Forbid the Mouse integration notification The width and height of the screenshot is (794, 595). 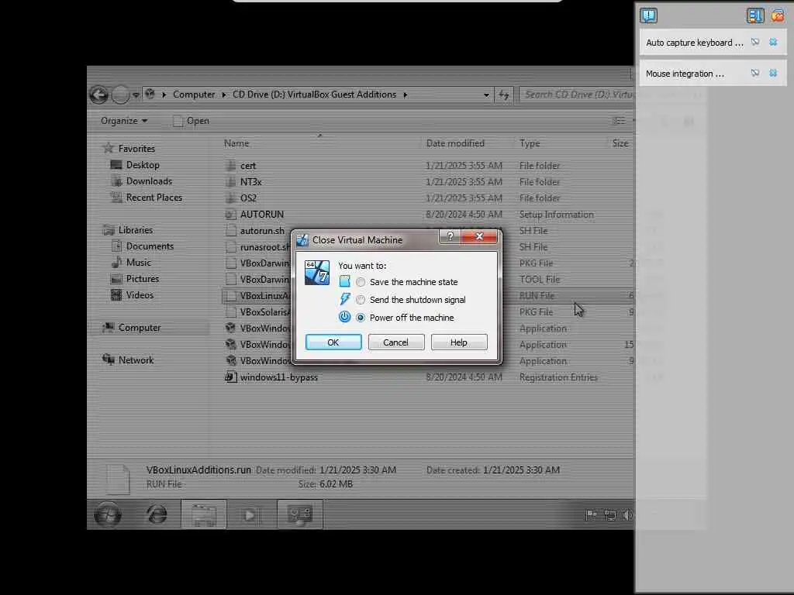[755, 74]
